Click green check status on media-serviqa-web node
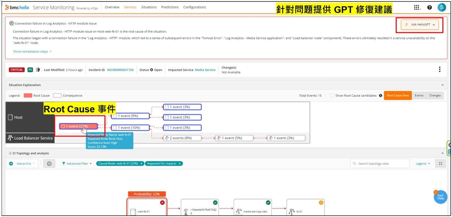The width and height of the screenshot is (452, 217). (268, 203)
